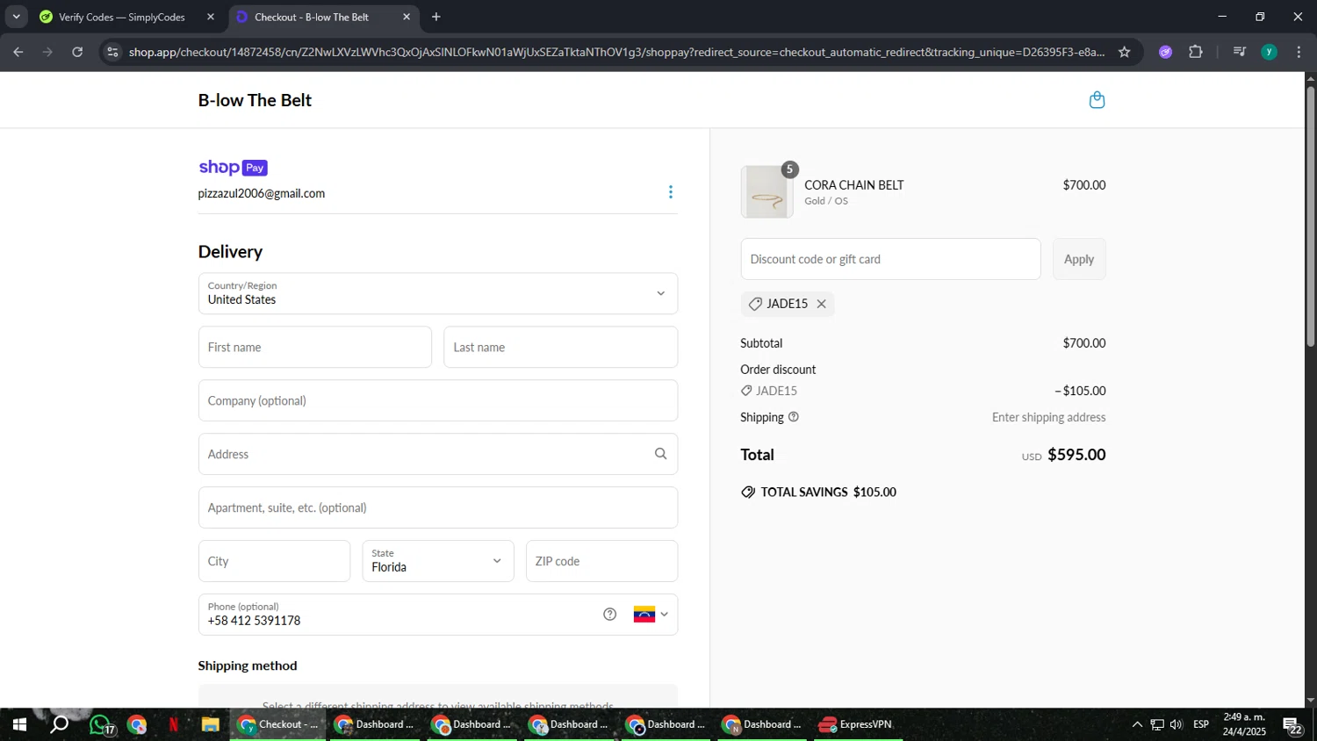The height and width of the screenshot is (741, 1317).
Task: Click the email pizzazul2006@gmail.com
Action: click(x=262, y=193)
